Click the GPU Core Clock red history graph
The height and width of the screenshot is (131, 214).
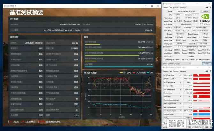pyautogui.click(x=202, y=75)
